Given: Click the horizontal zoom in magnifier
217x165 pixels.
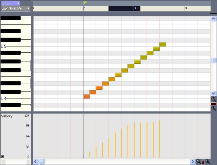Looking at the screenshot, I should pos(208,161).
